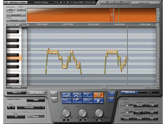Click the Speed value field showing 15
This screenshot has height=124, width=166.
[x=66, y=120]
